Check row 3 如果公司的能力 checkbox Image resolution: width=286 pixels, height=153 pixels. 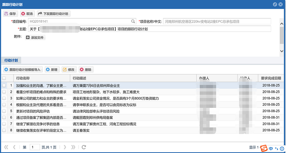(x=4, y=98)
